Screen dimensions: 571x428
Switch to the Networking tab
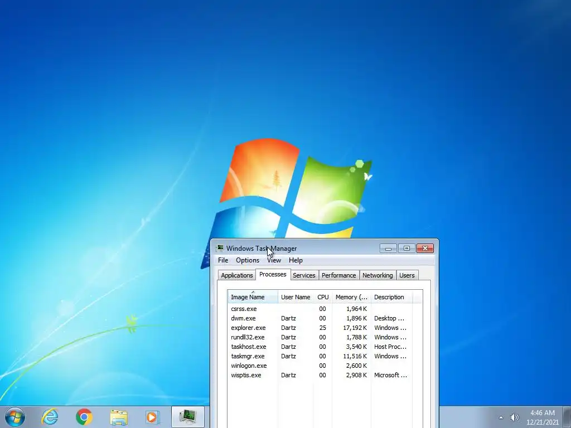[378, 275]
